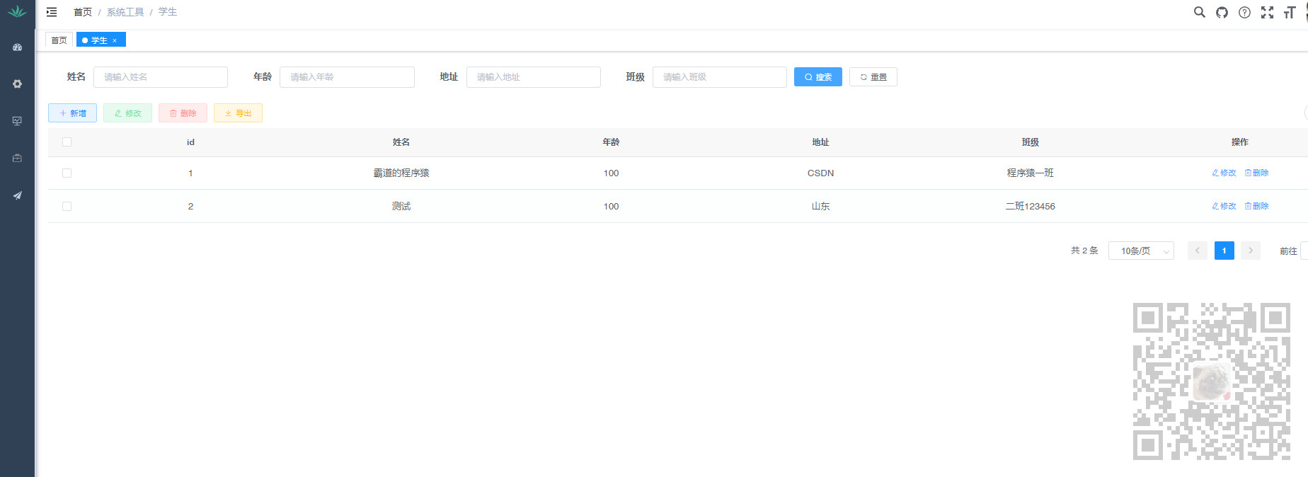
Task: Click the 霸道的程序猿 name cell
Action: tap(401, 173)
